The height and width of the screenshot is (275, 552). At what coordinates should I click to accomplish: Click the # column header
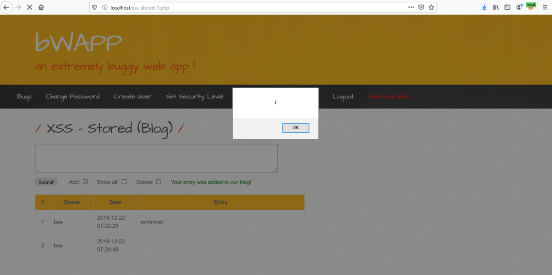click(x=43, y=202)
